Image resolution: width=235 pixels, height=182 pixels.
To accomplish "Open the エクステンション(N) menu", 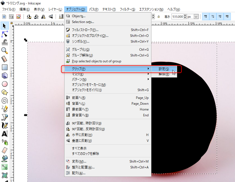I will [x=151, y=9].
